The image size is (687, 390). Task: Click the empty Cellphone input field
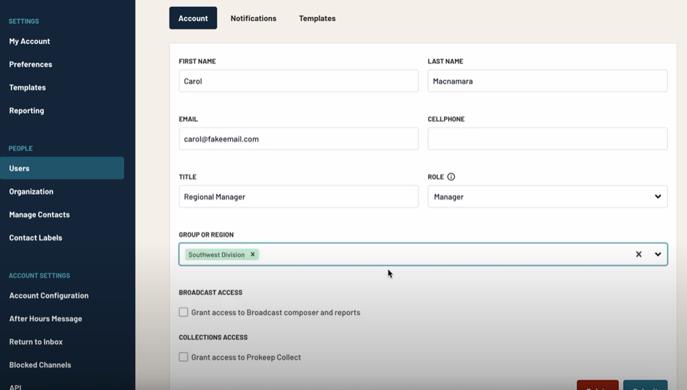tap(547, 138)
